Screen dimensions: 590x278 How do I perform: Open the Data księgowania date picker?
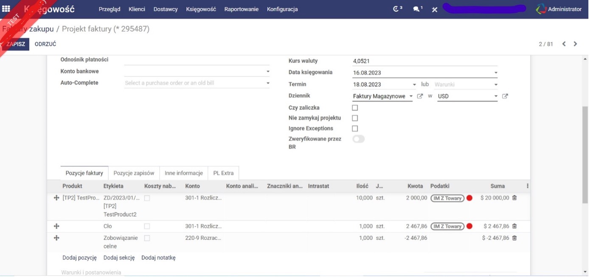coord(496,73)
